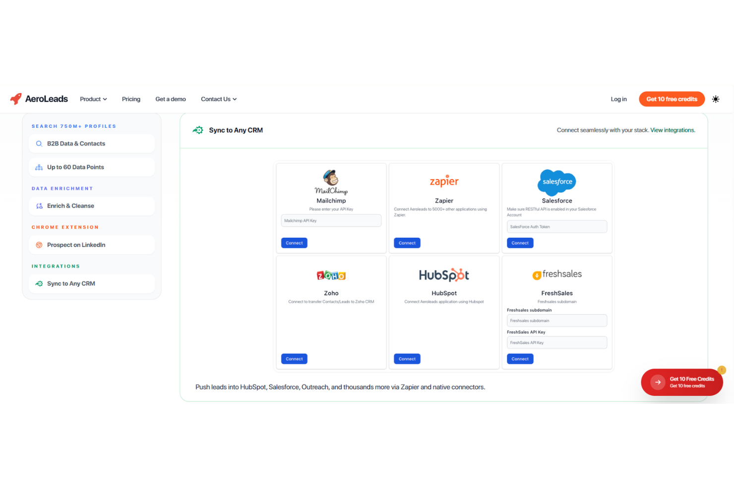The width and height of the screenshot is (734, 489).
Task: Click the Salesforce cloud icon
Action: [x=556, y=182]
